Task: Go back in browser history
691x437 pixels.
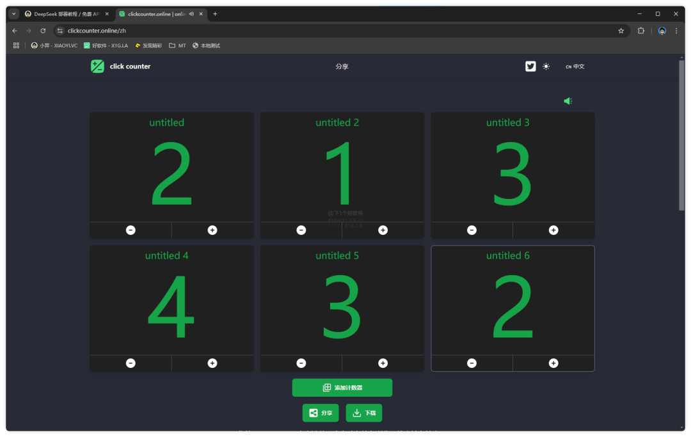Action: [x=15, y=31]
